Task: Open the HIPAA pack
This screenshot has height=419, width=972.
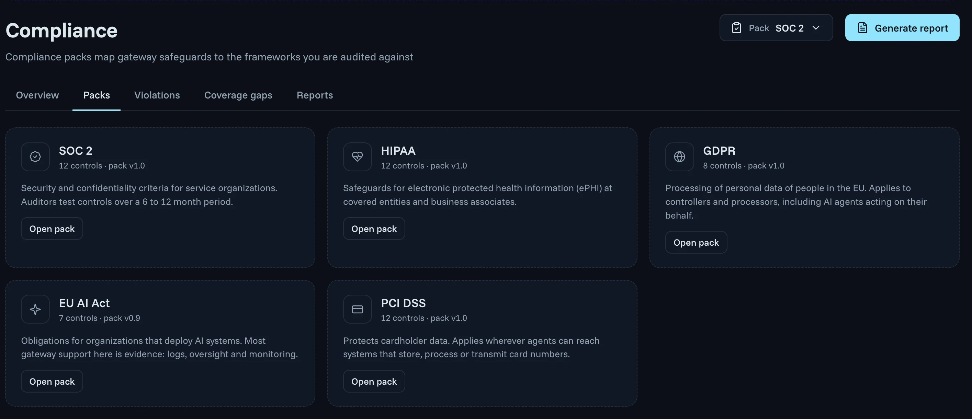Action: click(374, 229)
